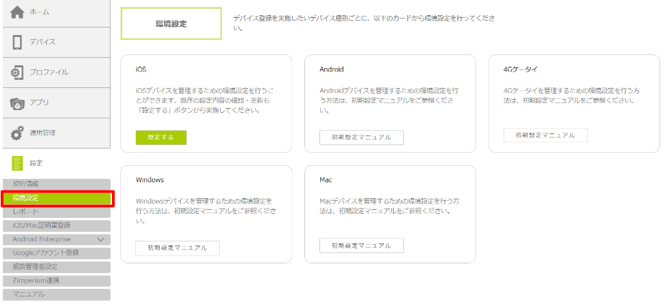Open Zimperium連携 settings
The image size is (665, 304).
36,281
